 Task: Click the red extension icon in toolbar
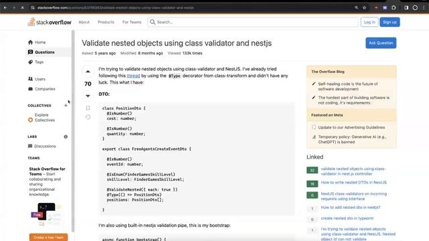(x=377, y=7)
